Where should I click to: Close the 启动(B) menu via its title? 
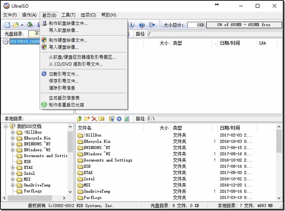tap(49, 15)
